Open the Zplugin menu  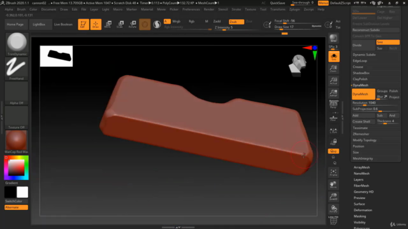tap(295, 10)
